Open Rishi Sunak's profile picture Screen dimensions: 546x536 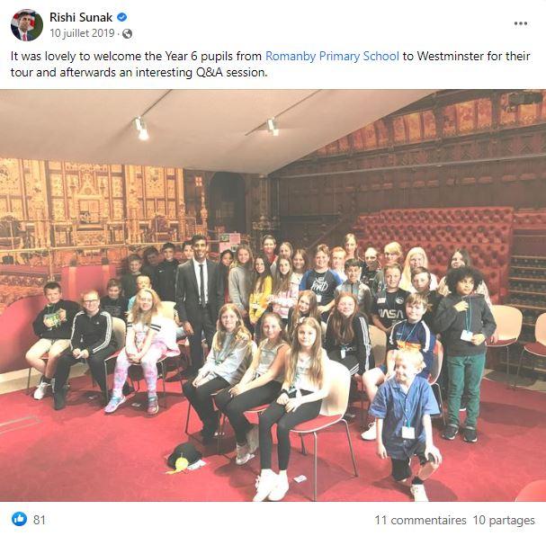point(27,25)
